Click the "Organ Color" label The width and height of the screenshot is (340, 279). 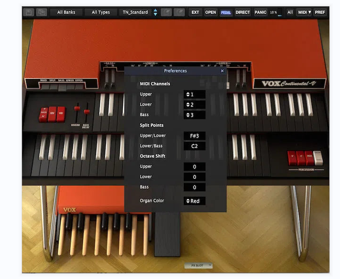click(x=152, y=201)
